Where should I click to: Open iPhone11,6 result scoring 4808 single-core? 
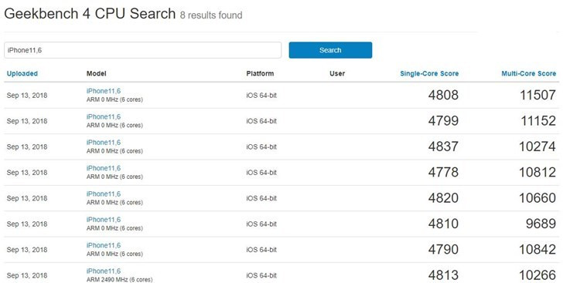click(x=104, y=91)
